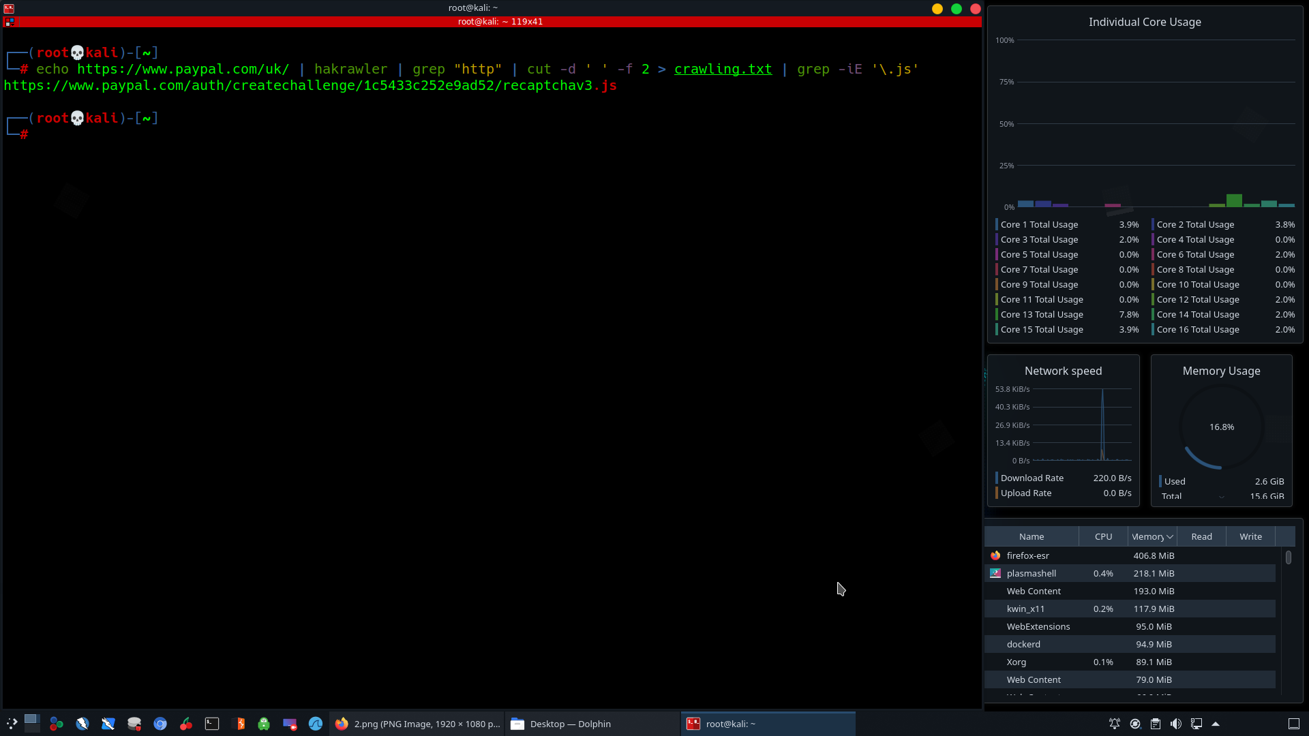1309x736 pixels.
Task: Open the clipboard tray icon
Action: [1155, 724]
